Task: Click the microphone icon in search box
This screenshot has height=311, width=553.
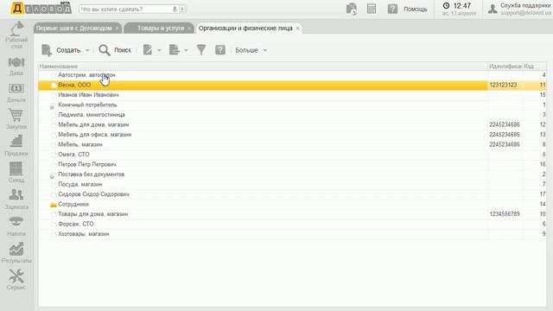Action: 175,10
